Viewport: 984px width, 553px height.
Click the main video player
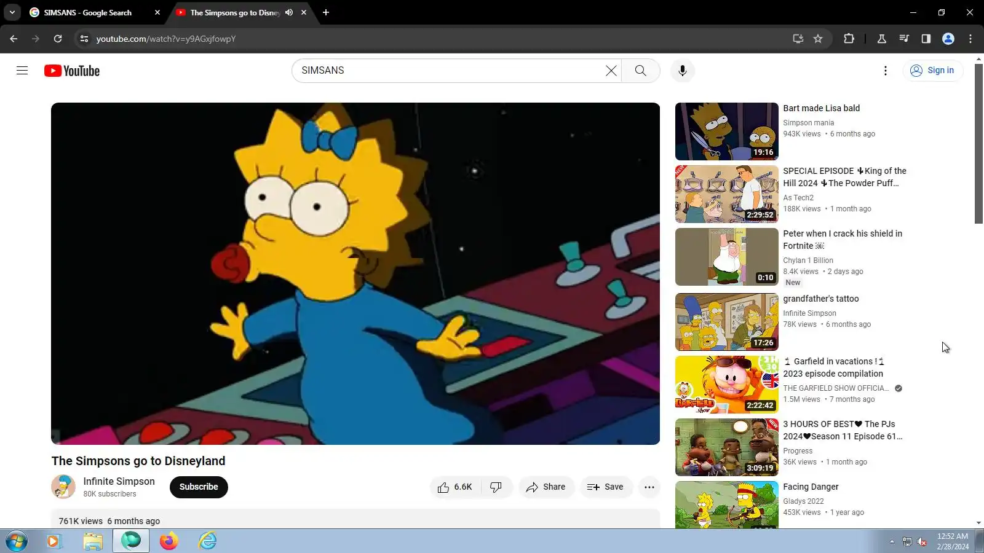click(x=355, y=273)
